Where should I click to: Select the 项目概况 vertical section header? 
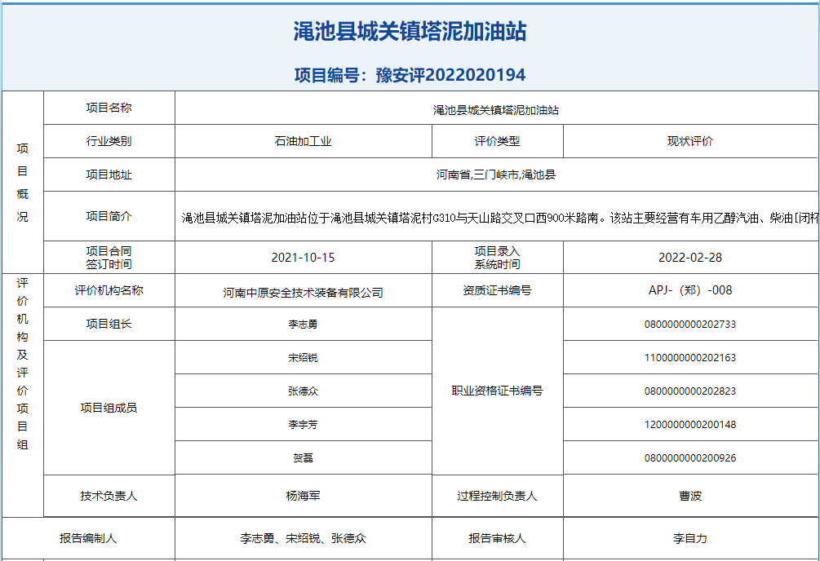point(23,183)
